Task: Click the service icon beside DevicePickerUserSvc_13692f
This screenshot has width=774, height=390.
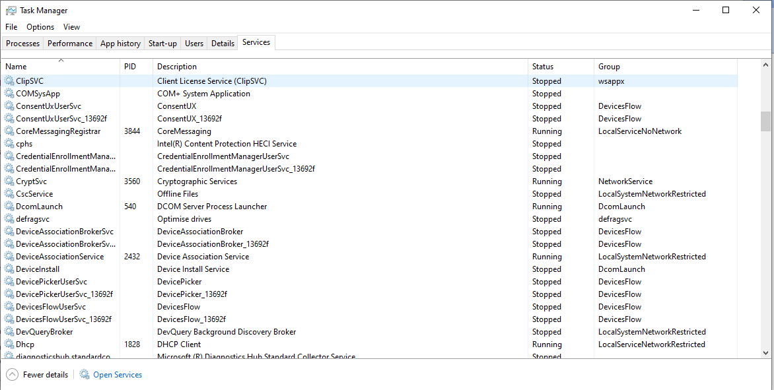Action: pos(9,294)
